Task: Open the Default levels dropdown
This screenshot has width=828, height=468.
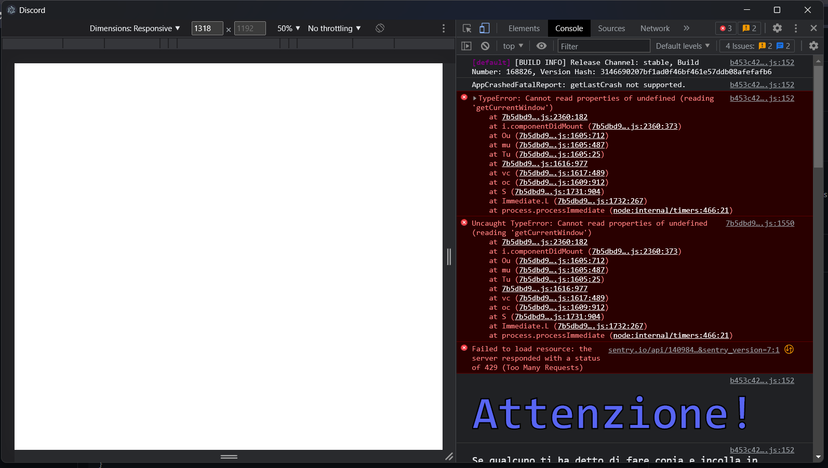Action: click(683, 46)
